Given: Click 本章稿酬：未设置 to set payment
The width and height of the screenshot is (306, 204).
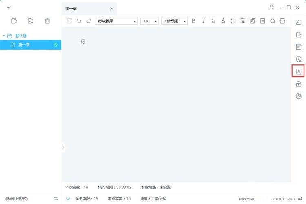Looking at the screenshot, I should point(155,187).
